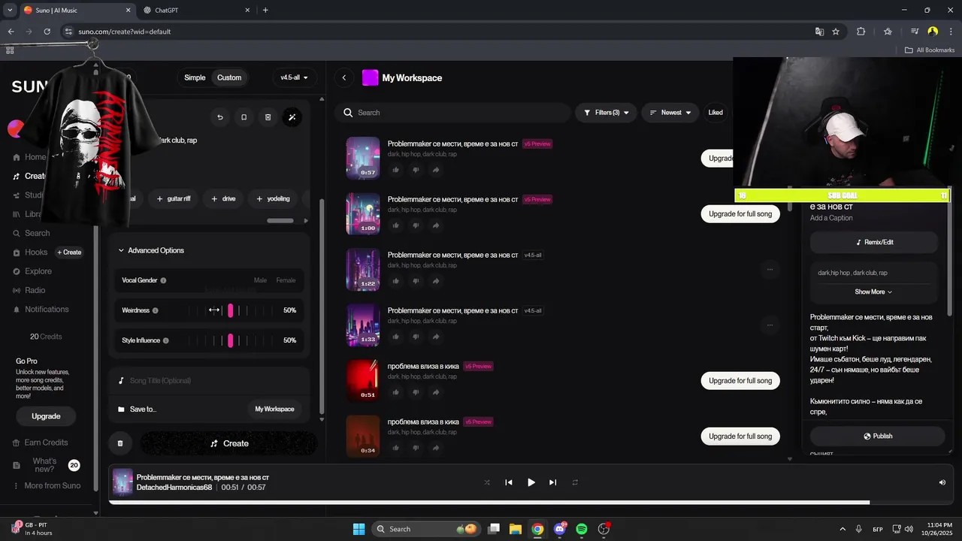Add the guitar riff style tag
The width and height of the screenshot is (962, 541).
173,198
